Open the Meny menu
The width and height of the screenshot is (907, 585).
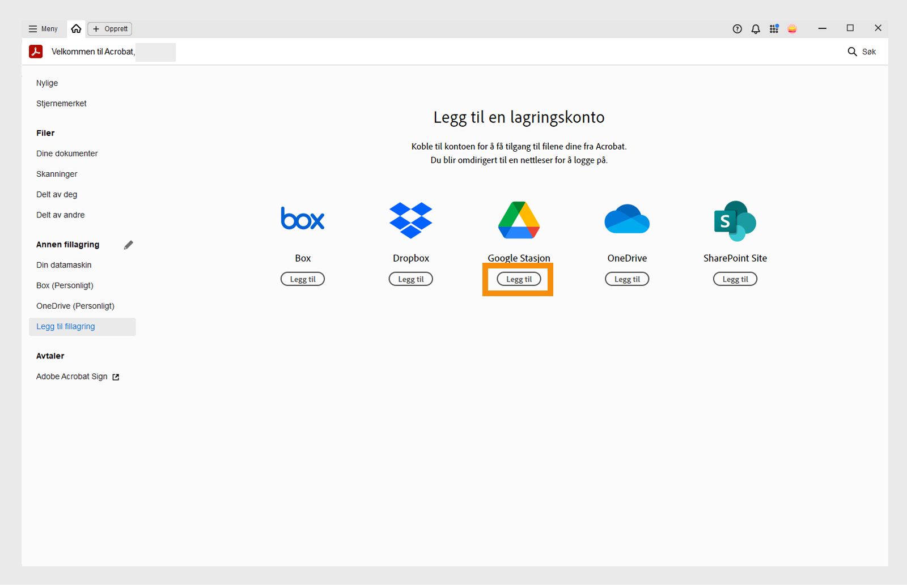[x=43, y=29]
